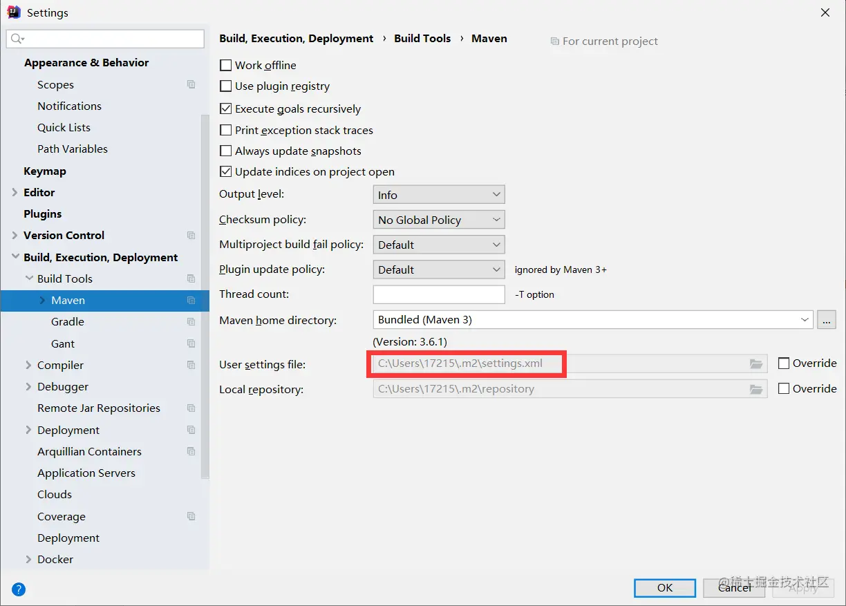Click the settings tree vertical scrollbar
846x606 pixels.
(205, 297)
